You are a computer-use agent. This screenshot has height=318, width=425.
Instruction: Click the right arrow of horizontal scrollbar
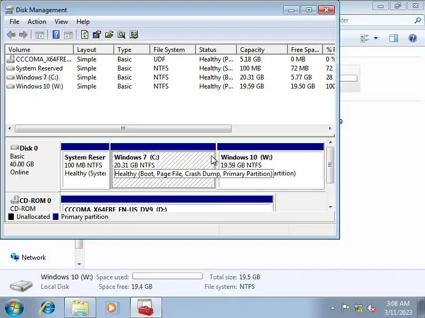330,128
